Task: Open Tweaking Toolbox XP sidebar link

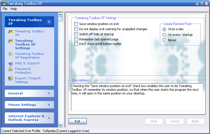Action: click(30, 33)
